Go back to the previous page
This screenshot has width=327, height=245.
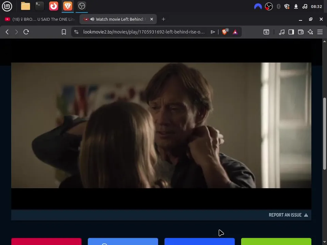7,32
